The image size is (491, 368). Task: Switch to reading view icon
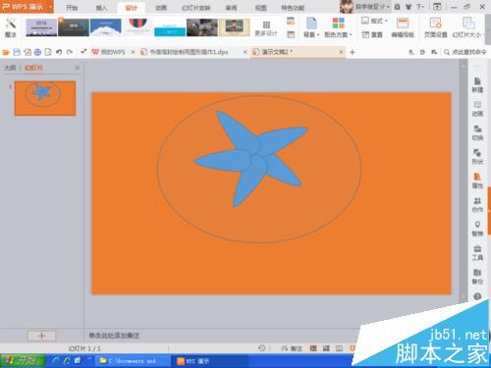pos(339,348)
